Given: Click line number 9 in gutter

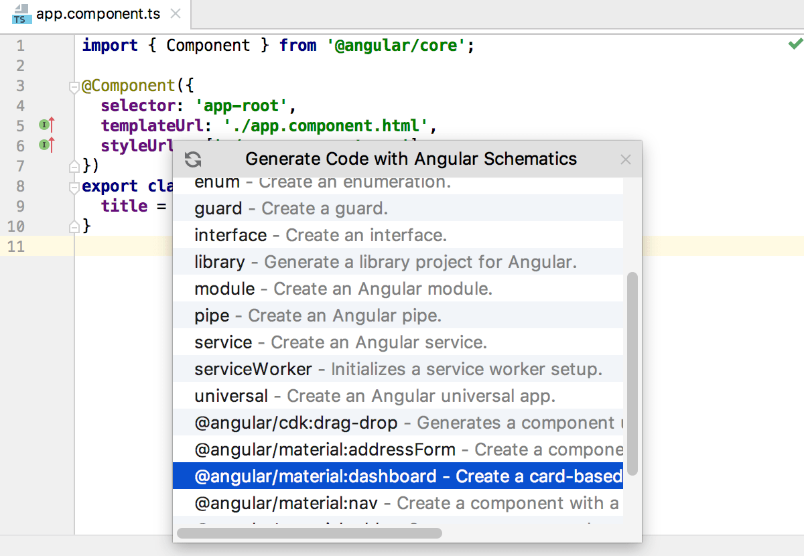Looking at the screenshot, I should pyautogui.click(x=20, y=206).
